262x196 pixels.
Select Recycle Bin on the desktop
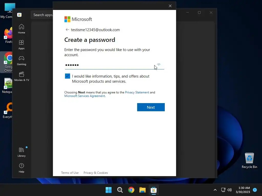coord(249,161)
